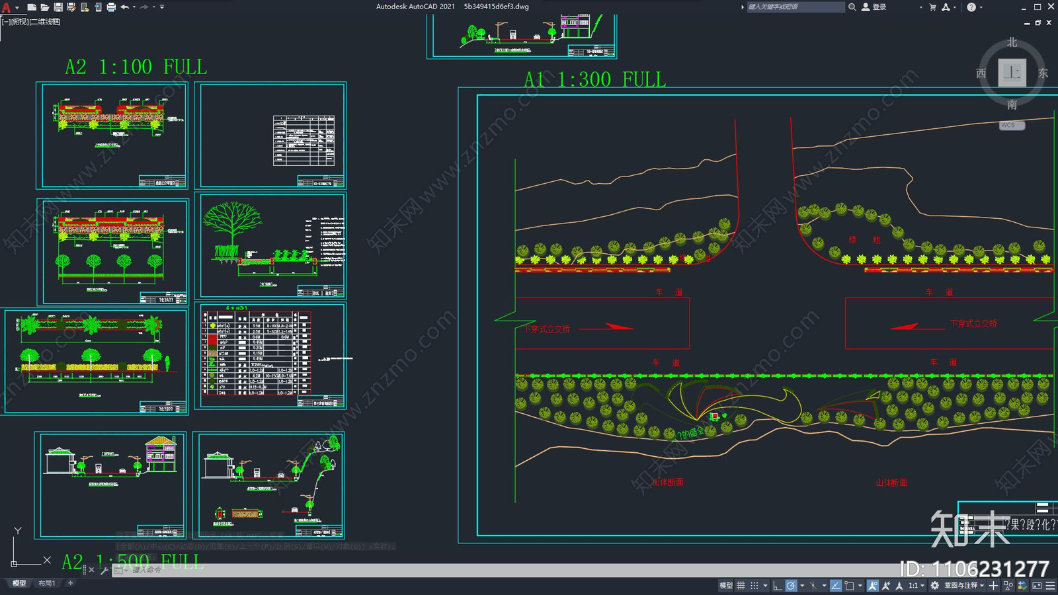Open the quick access toolbar customize dropdown
Screen dimensions: 1058x595
pyautogui.click(x=162, y=7)
